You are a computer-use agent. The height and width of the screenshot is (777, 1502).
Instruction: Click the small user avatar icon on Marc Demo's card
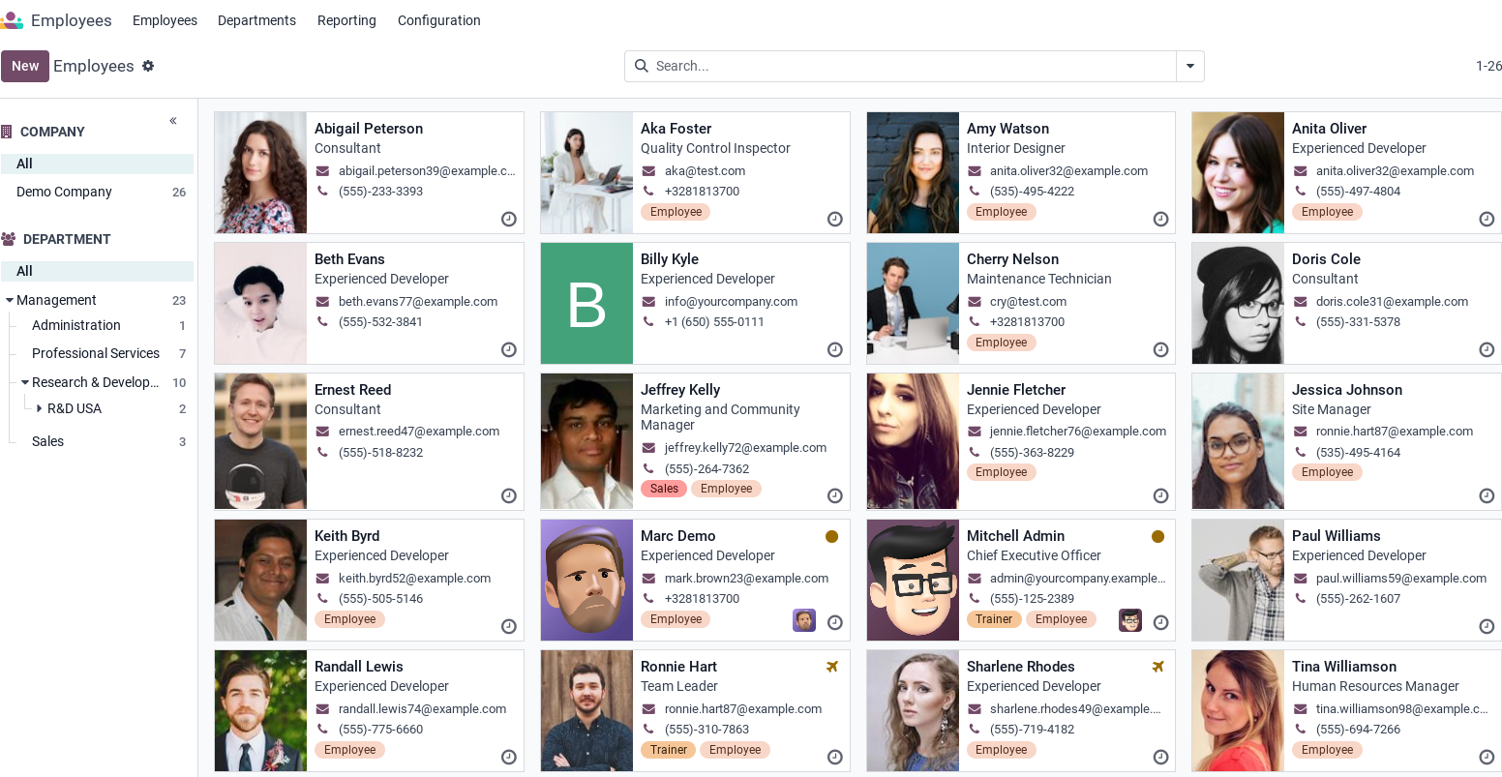point(804,620)
